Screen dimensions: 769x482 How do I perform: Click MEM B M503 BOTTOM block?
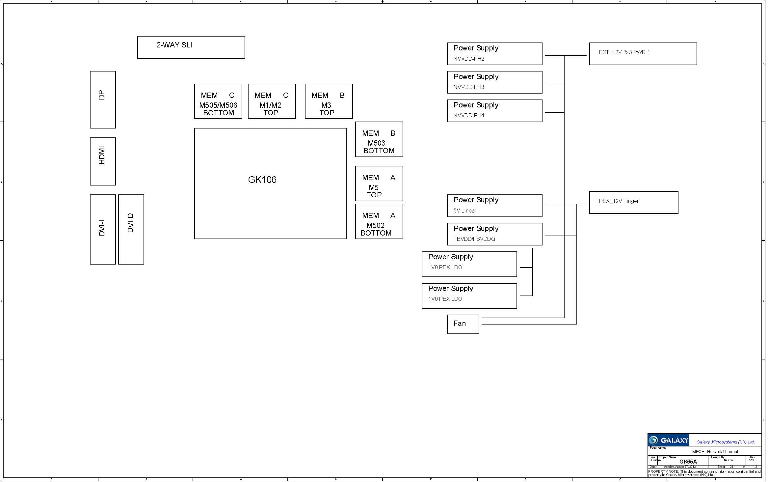(379, 139)
